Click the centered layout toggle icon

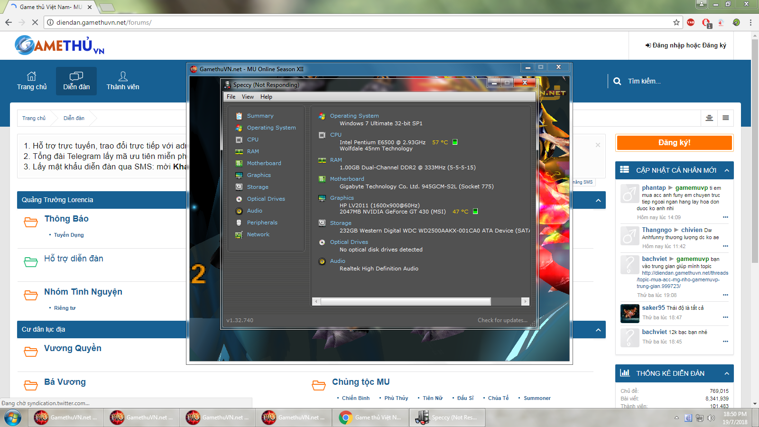(x=709, y=118)
